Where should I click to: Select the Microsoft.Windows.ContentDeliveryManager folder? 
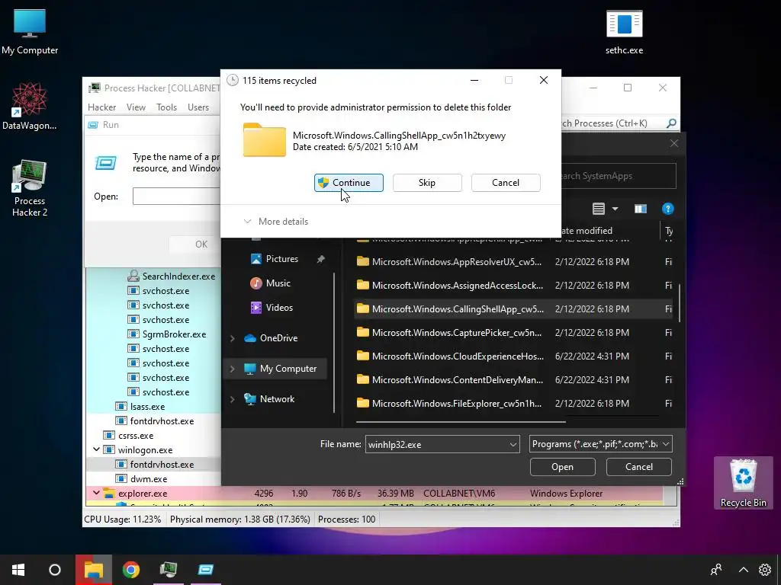pos(513,380)
